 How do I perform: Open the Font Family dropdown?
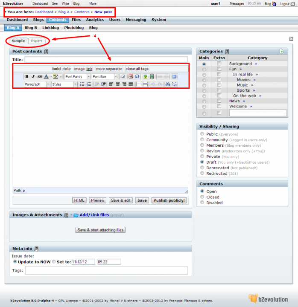coord(77,77)
